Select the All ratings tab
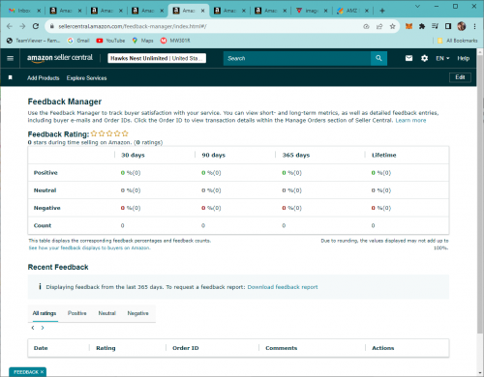Image resolution: width=484 pixels, height=377 pixels. coord(45,313)
